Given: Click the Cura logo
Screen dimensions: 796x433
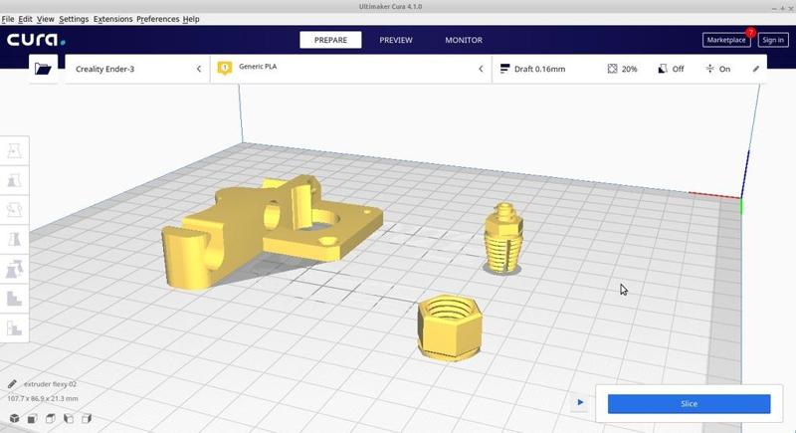Looking at the screenshot, I should point(36,40).
